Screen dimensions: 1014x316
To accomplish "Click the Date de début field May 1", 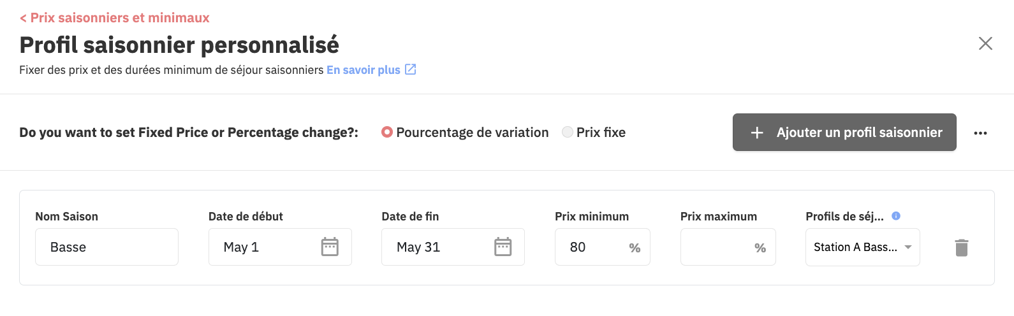I will 280,247.
